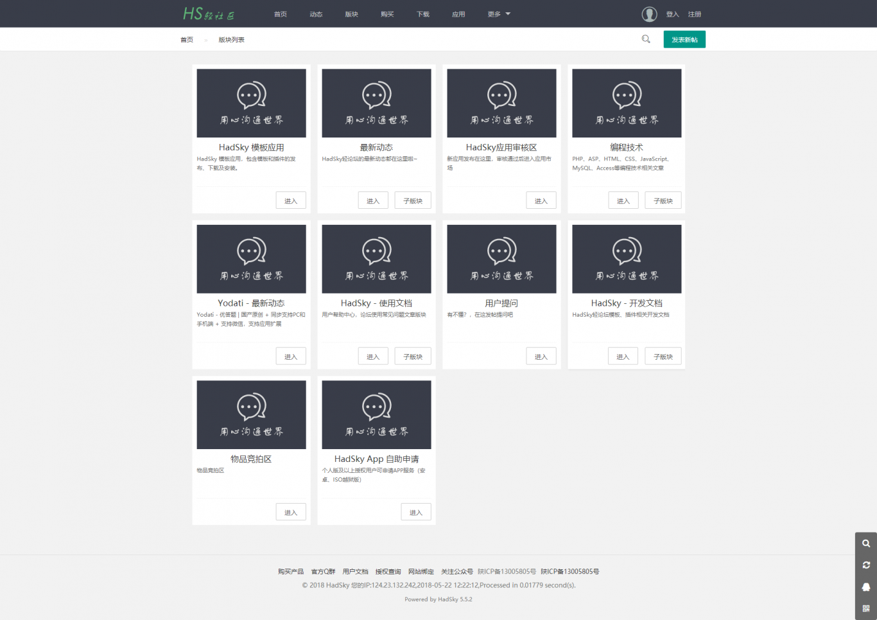Click 子版块 on the HadSky - 开发文档 card
The image size is (877, 620).
pyautogui.click(x=663, y=357)
